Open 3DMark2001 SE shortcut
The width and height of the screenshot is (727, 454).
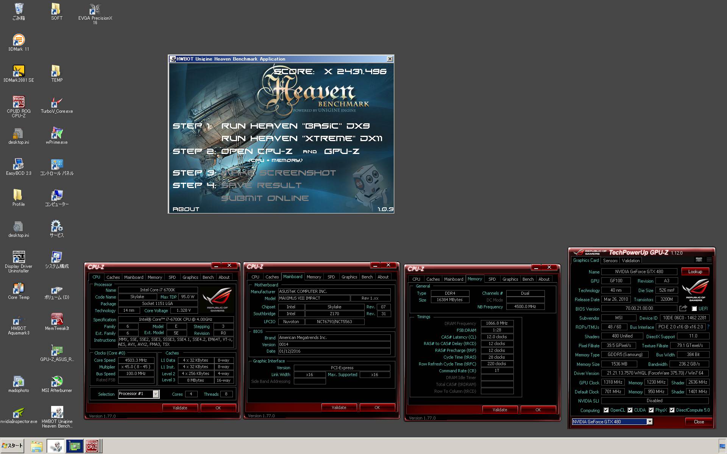pos(19,73)
